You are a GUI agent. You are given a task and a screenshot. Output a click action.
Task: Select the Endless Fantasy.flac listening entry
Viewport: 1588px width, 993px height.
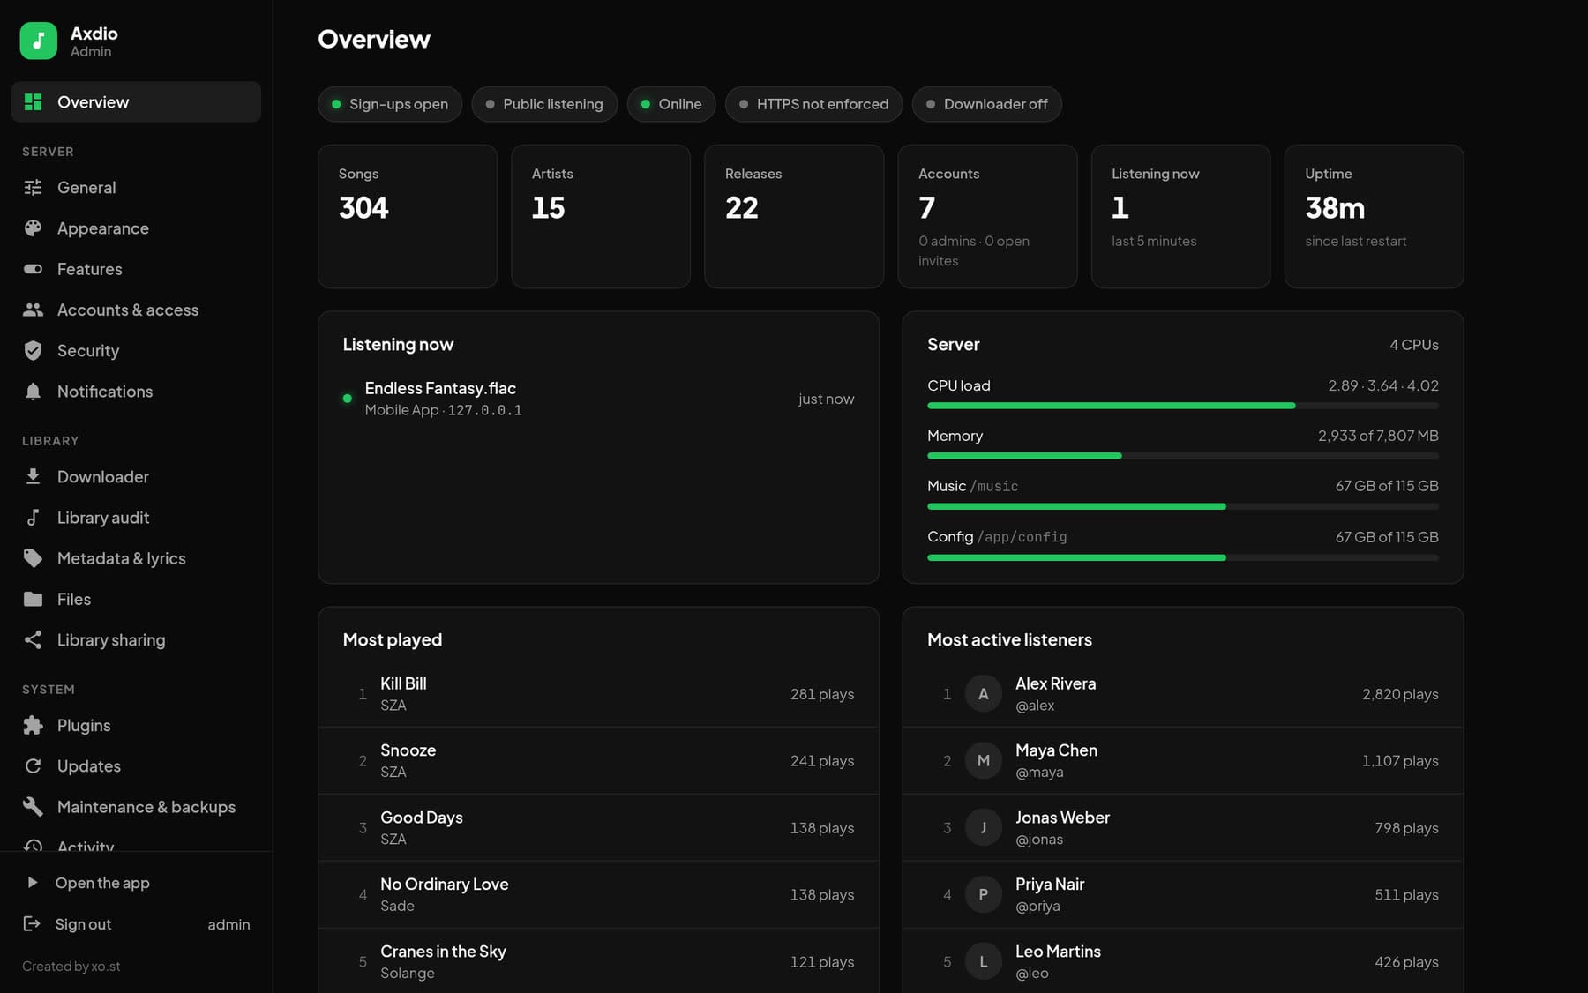[598, 399]
